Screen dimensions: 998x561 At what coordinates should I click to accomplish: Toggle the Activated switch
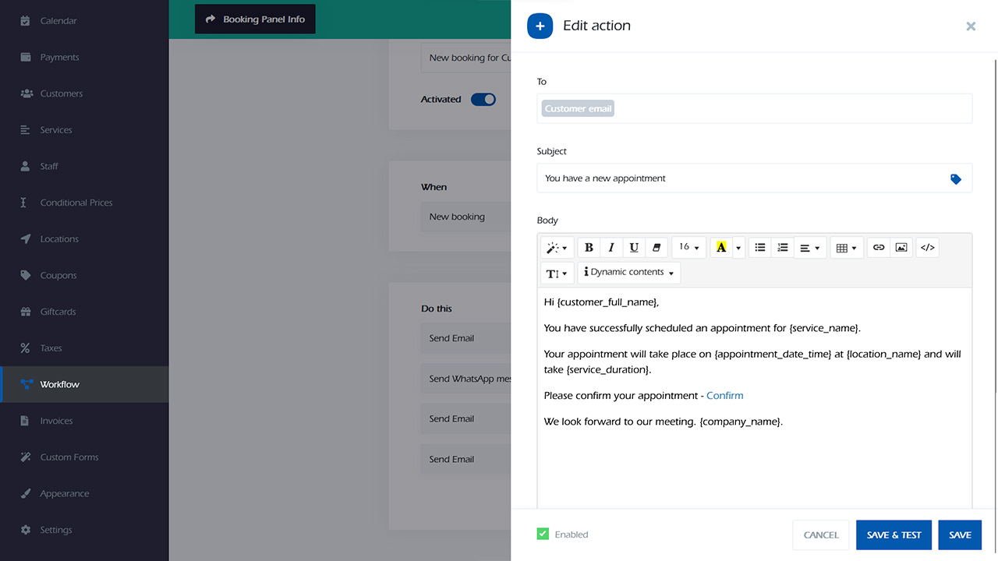coord(483,100)
